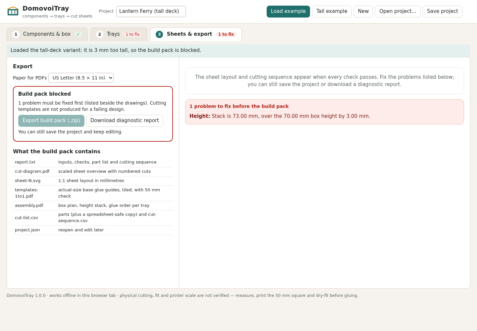Image resolution: width=477 pixels, height=331 pixels.
Task: Edit the Project name field
Action: 151,12
